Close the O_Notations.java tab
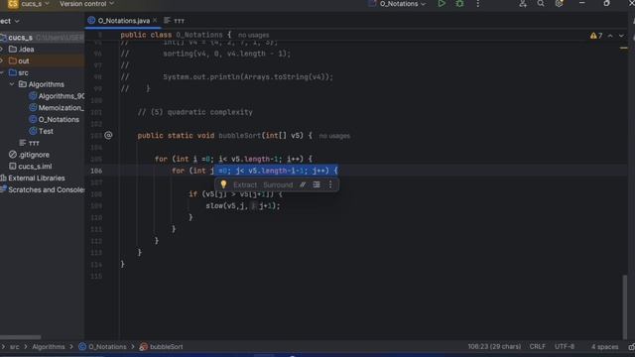Viewport: 635px width, 357px height. click(x=155, y=20)
